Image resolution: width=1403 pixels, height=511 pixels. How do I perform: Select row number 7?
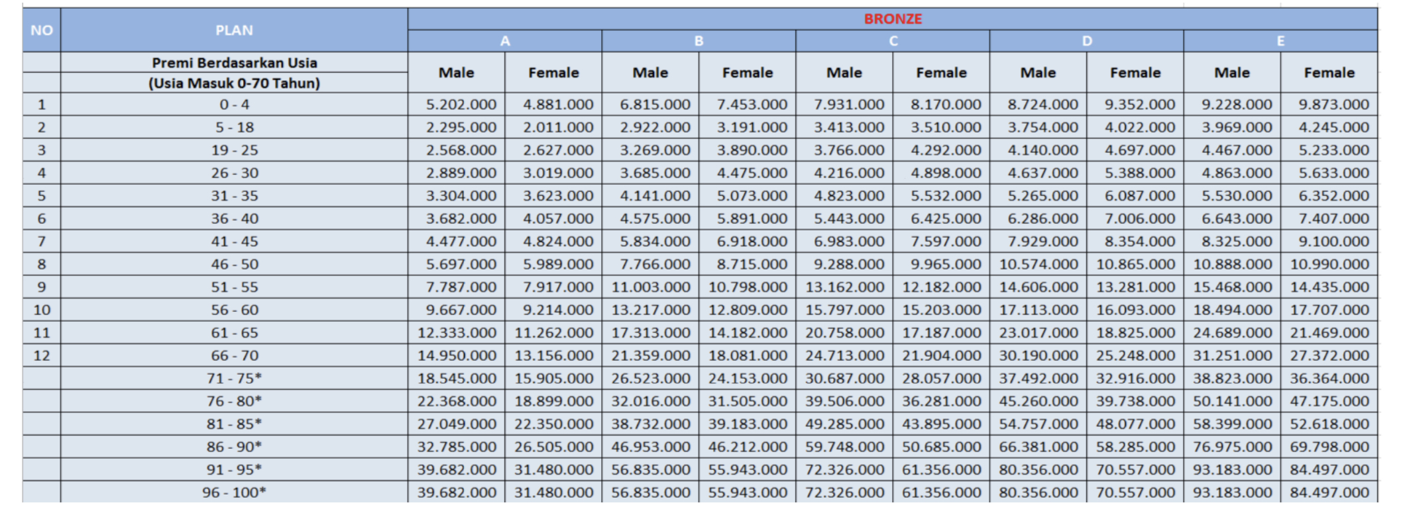point(42,242)
